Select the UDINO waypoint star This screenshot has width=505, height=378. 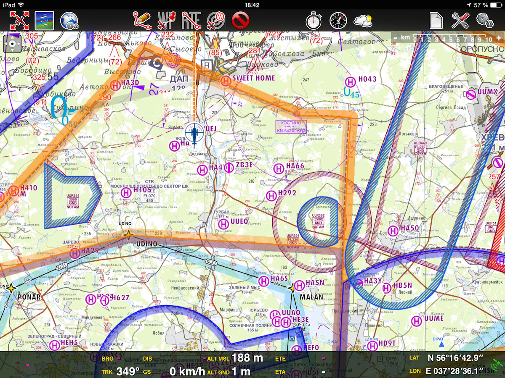(x=128, y=235)
